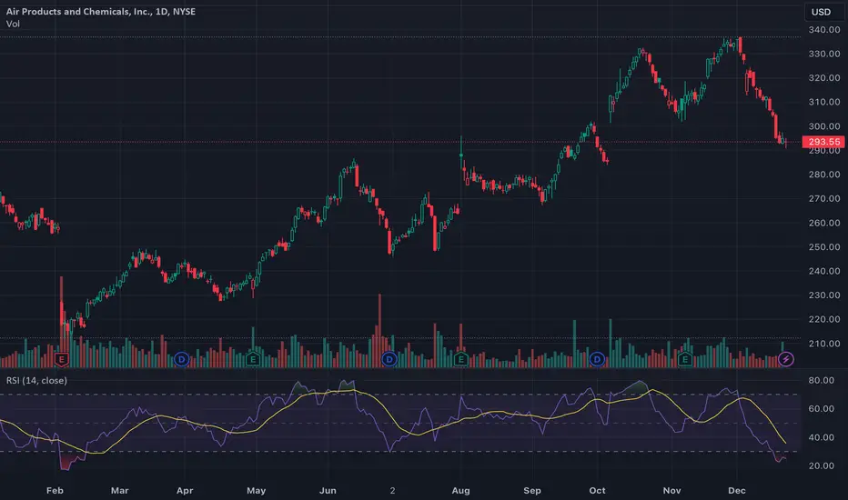This screenshot has width=848, height=500.
Task: Click the Vol indicator label
Action: pyautogui.click(x=13, y=24)
